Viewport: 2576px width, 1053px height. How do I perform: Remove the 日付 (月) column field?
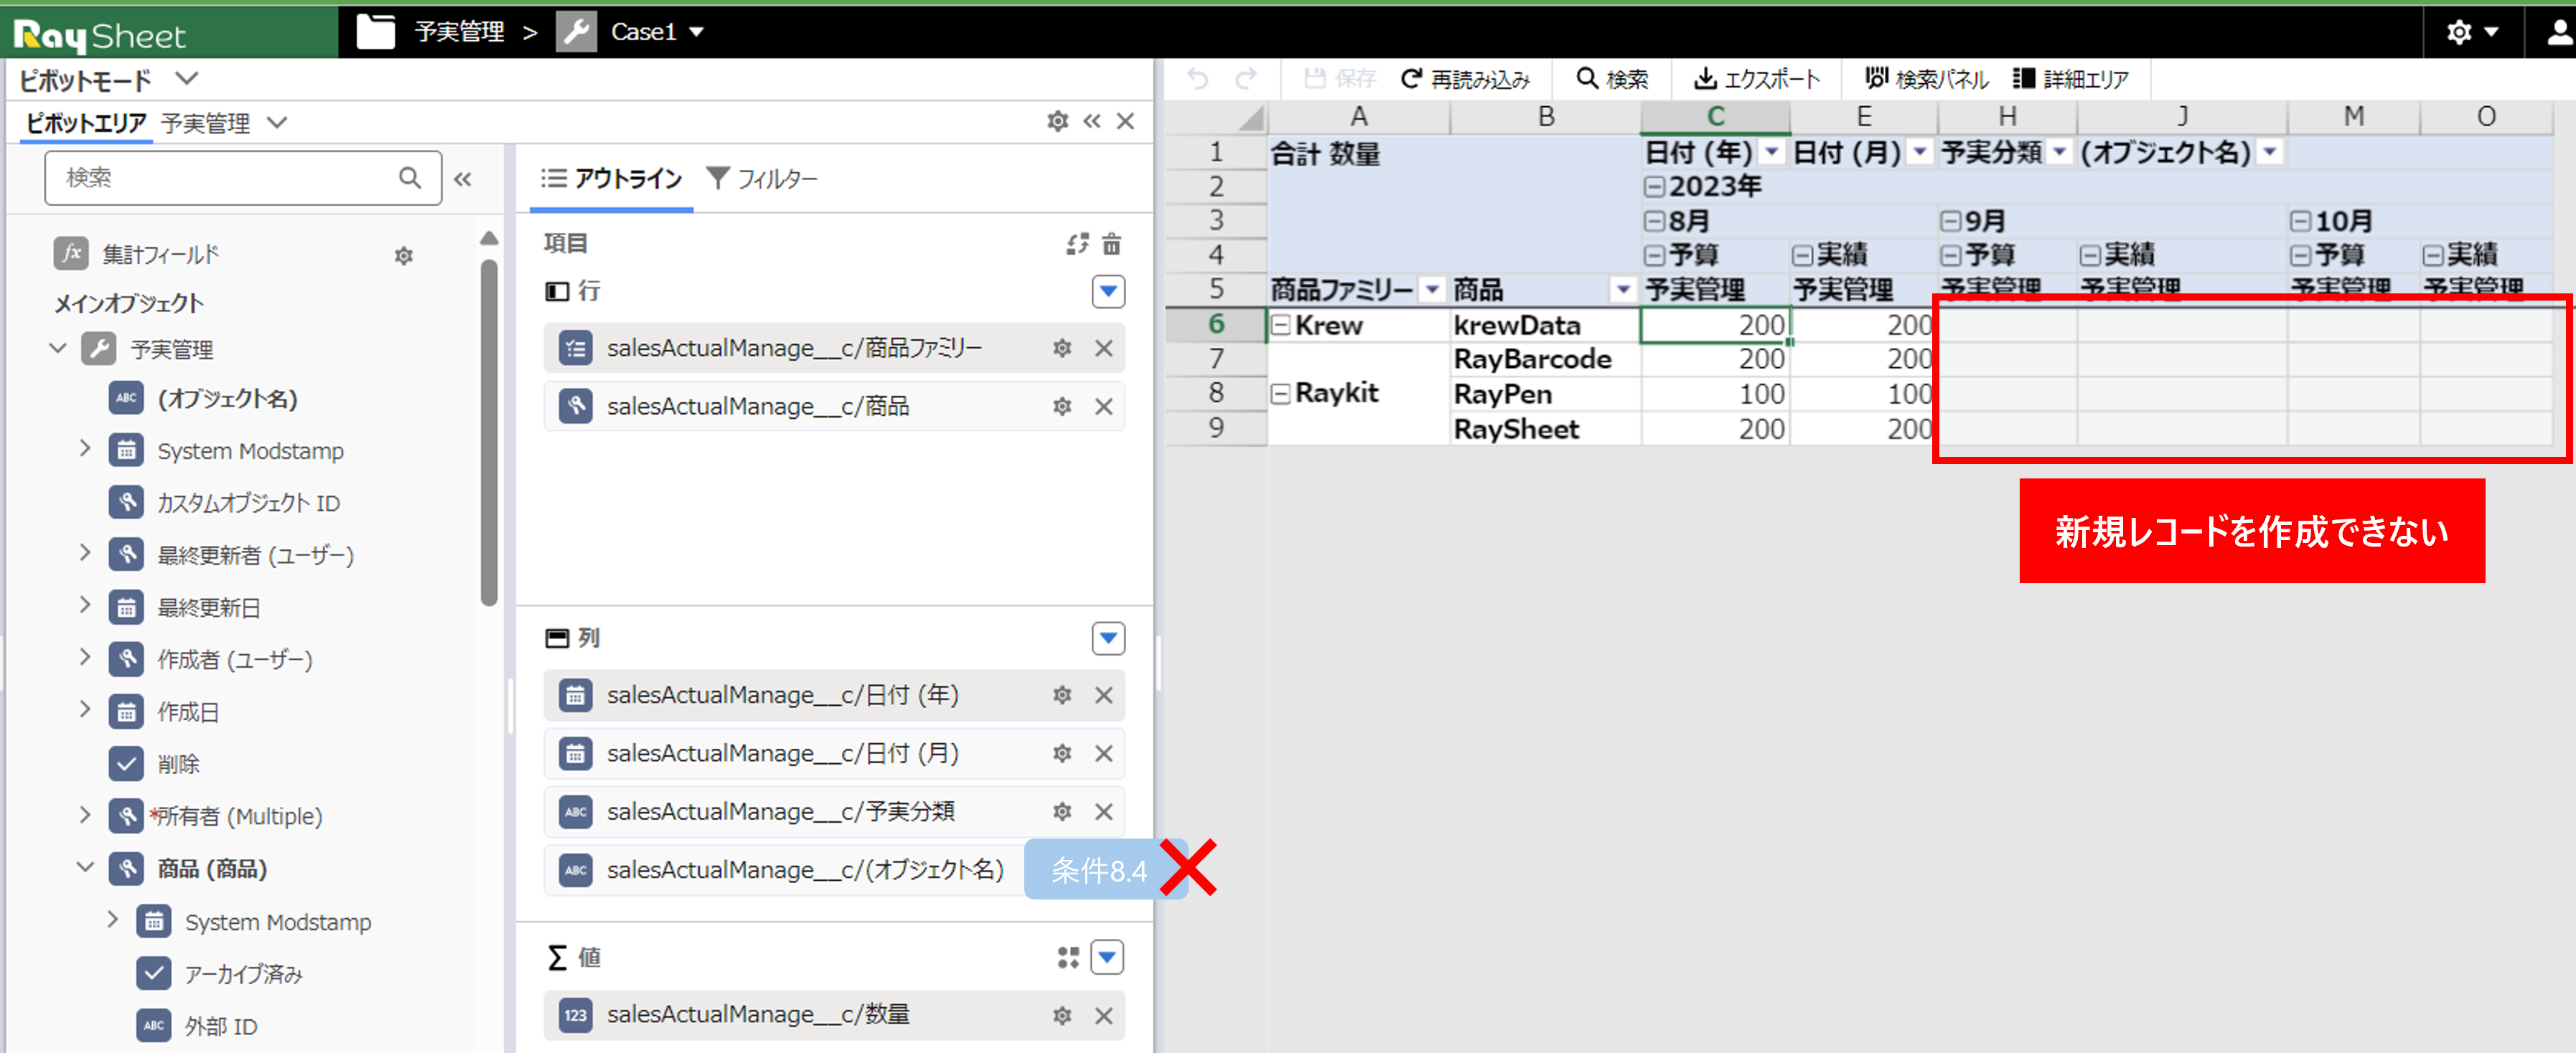click(x=1104, y=753)
